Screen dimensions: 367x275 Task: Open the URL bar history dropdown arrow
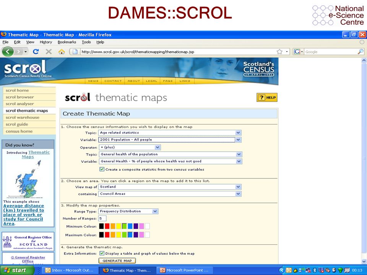pyautogui.click(x=287, y=52)
